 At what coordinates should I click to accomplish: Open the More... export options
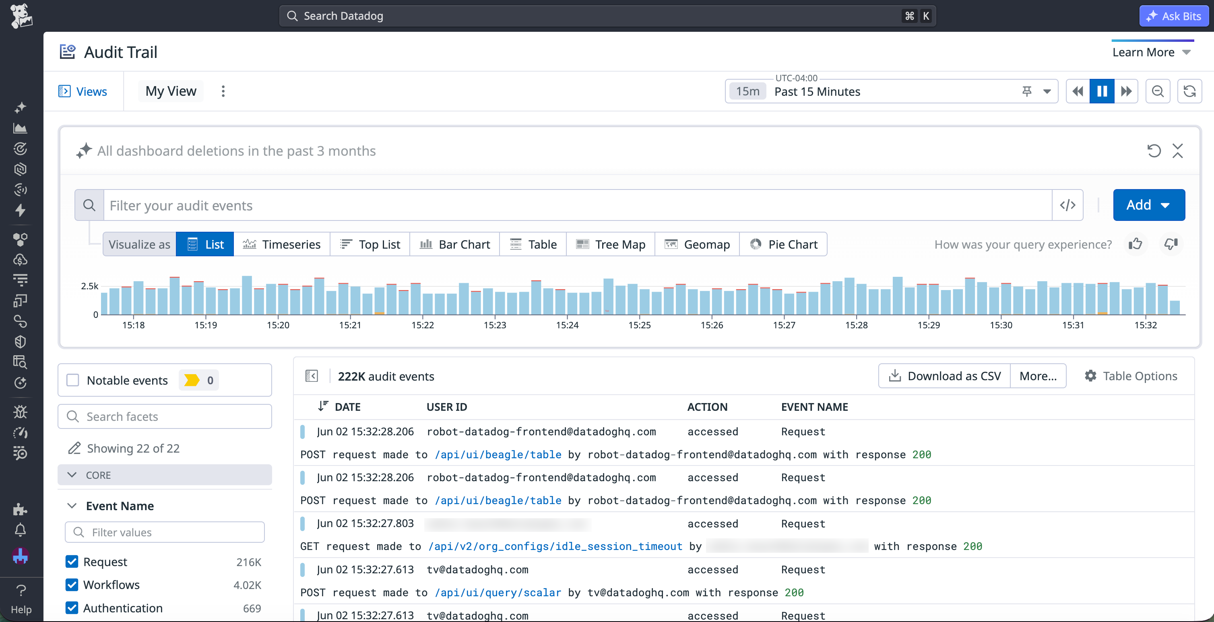(x=1038, y=376)
